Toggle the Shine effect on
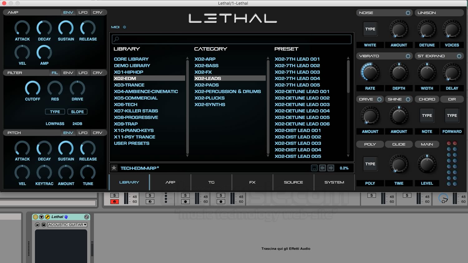468x263 pixels. (408, 99)
